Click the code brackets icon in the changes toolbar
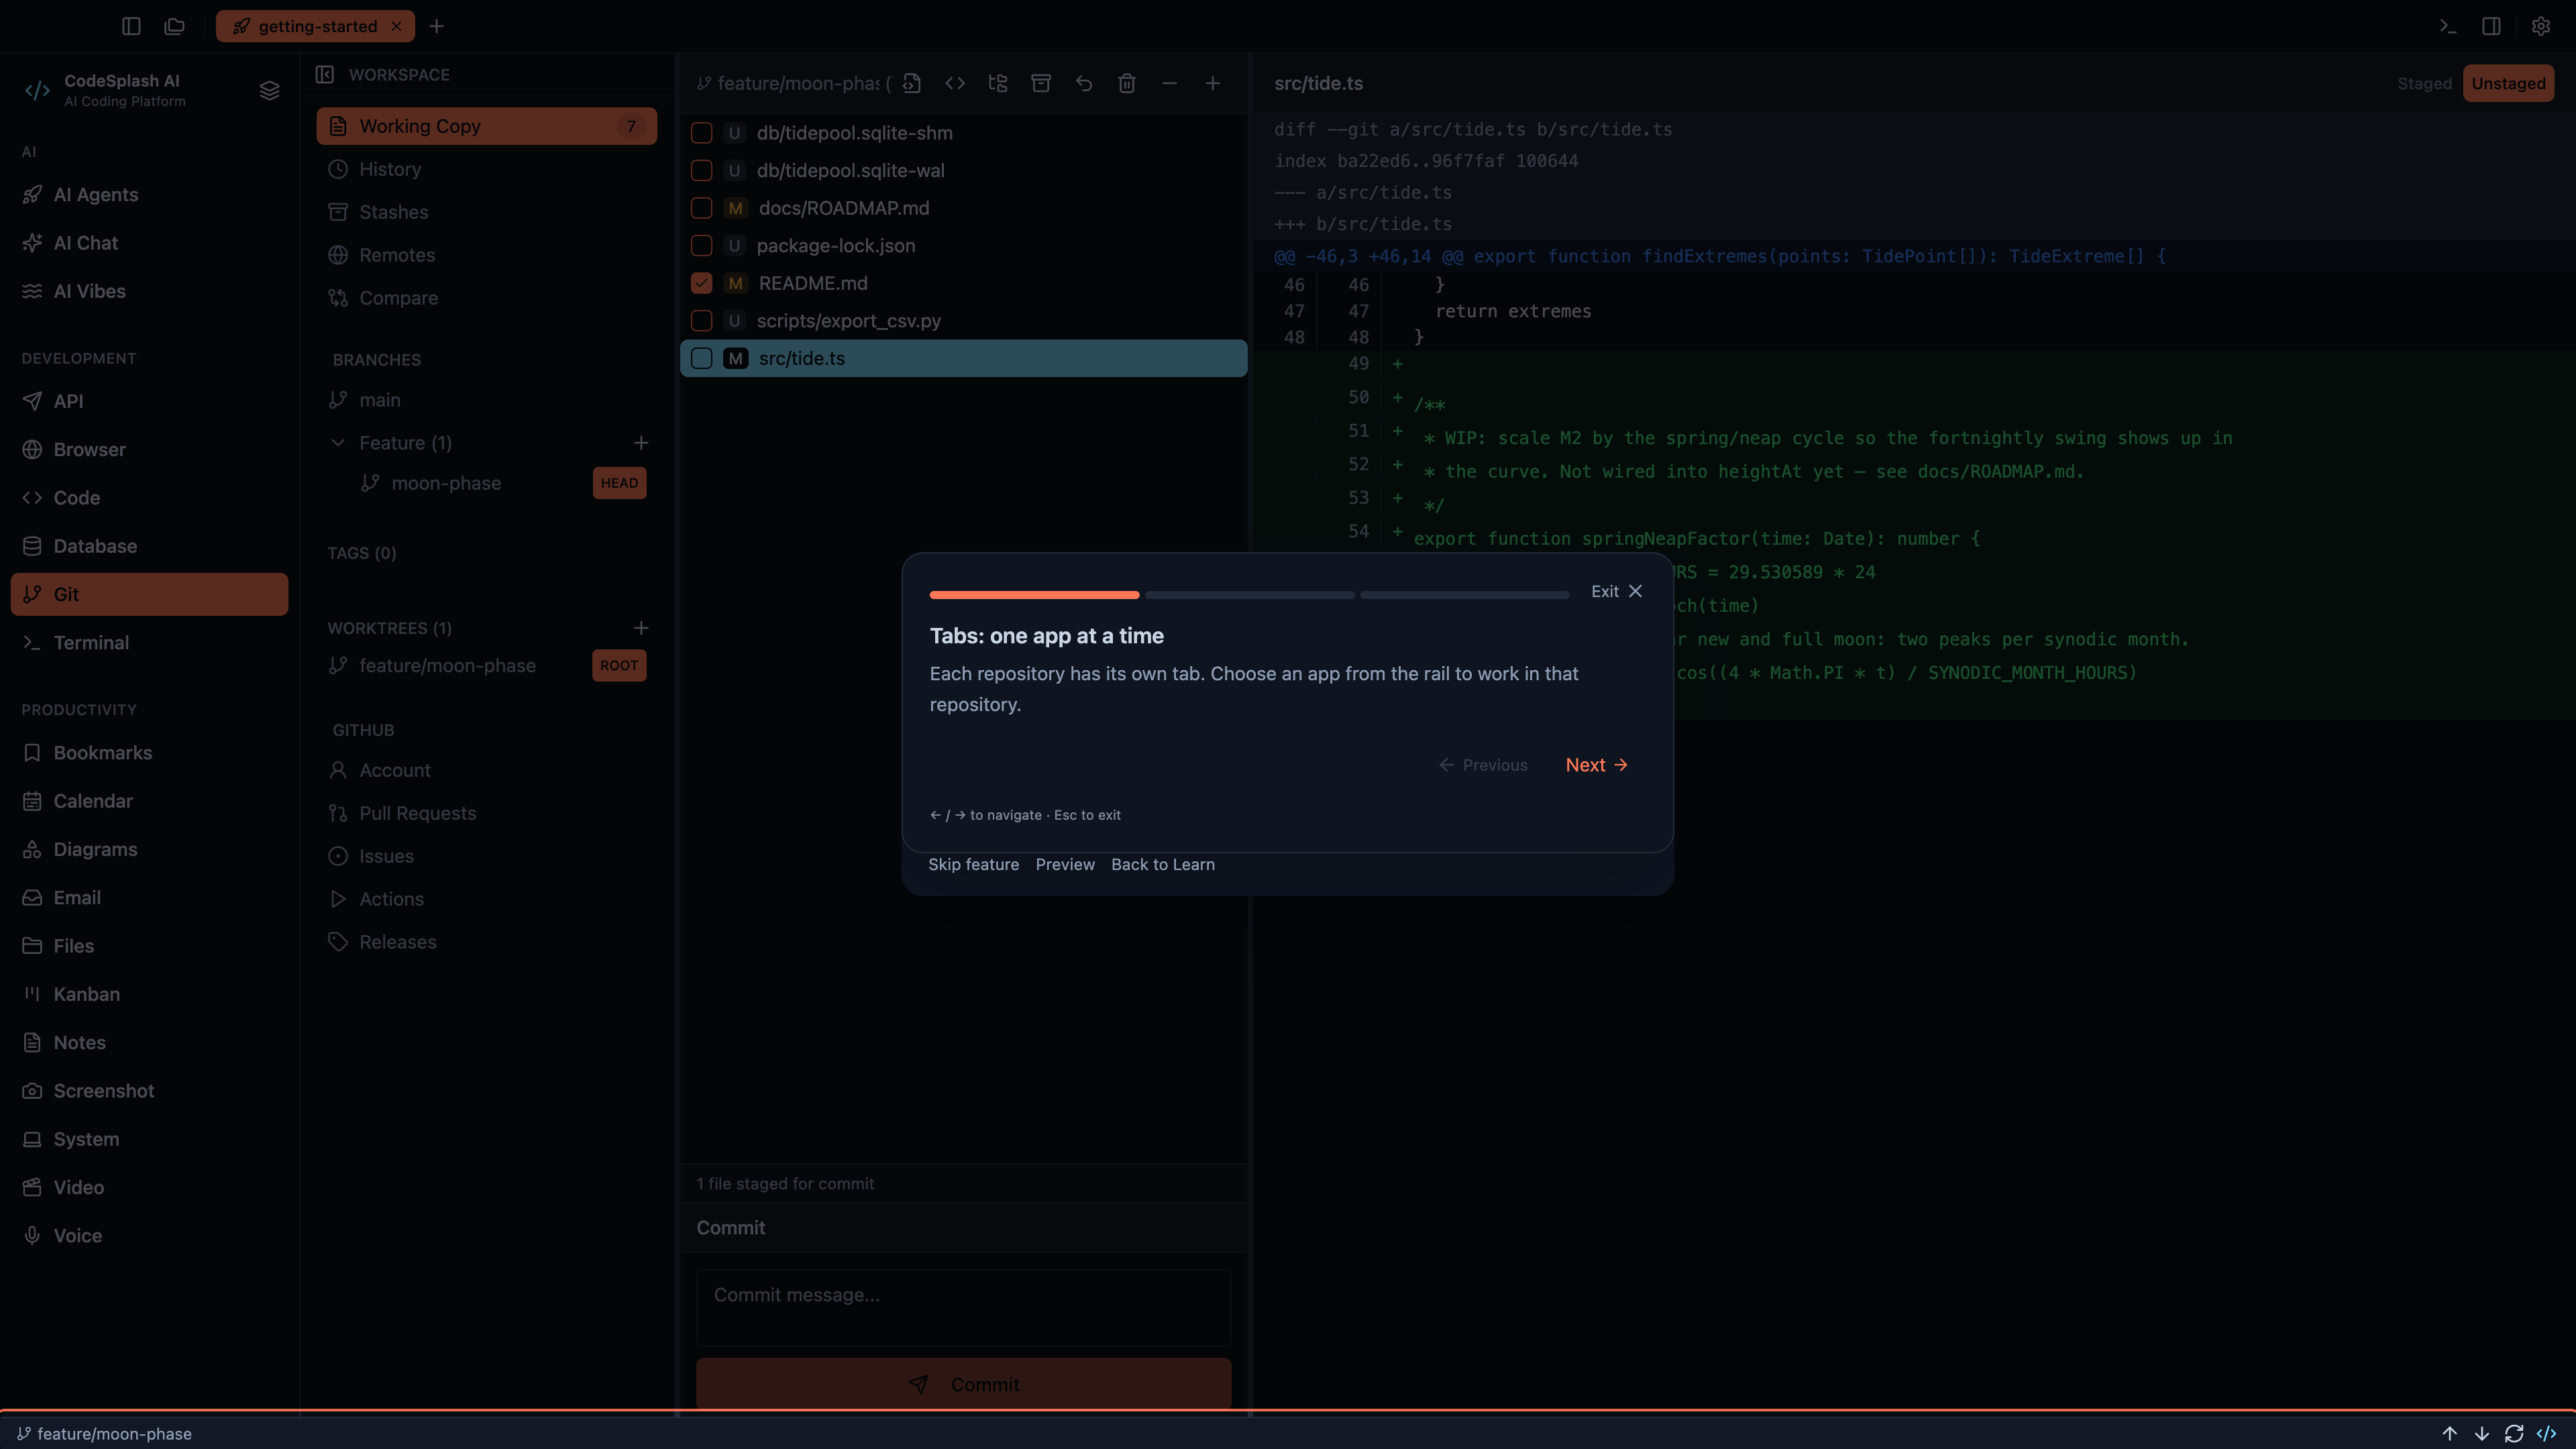The image size is (2576, 1449). [x=955, y=83]
